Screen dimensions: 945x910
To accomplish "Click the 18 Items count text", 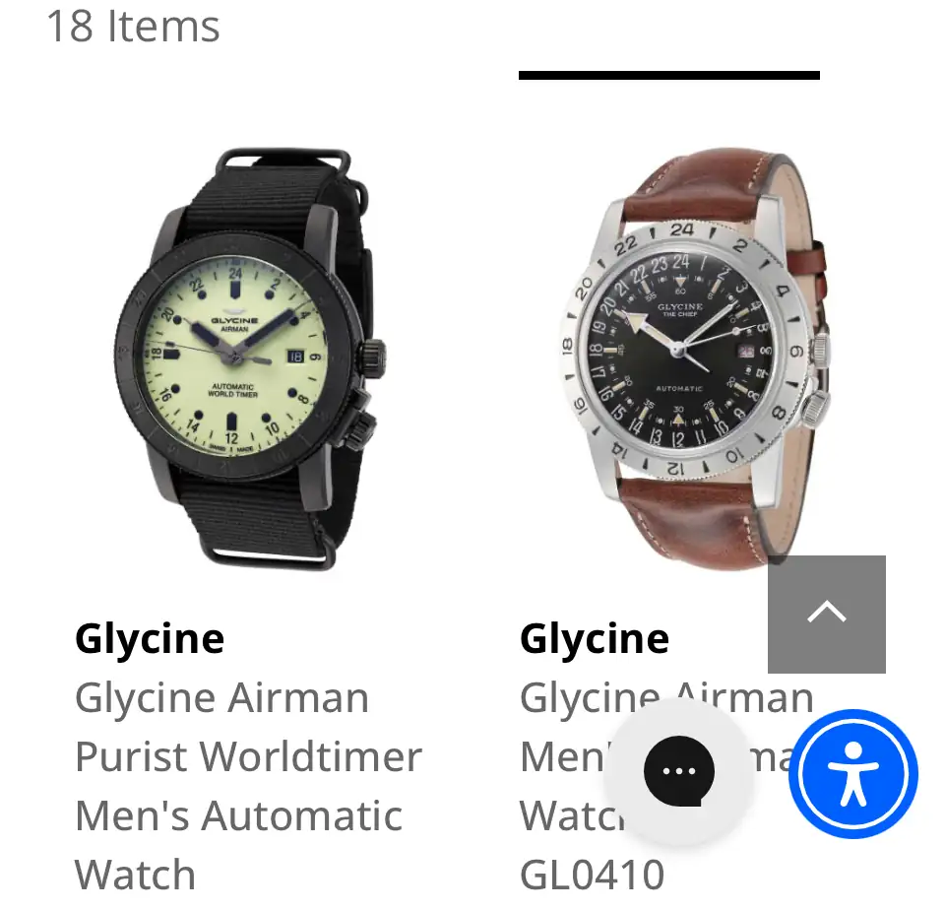I will [x=133, y=27].
